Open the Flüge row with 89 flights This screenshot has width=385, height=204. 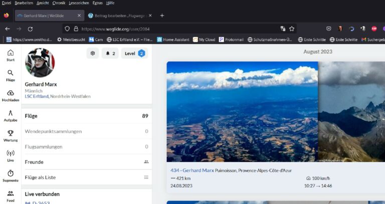86,116
